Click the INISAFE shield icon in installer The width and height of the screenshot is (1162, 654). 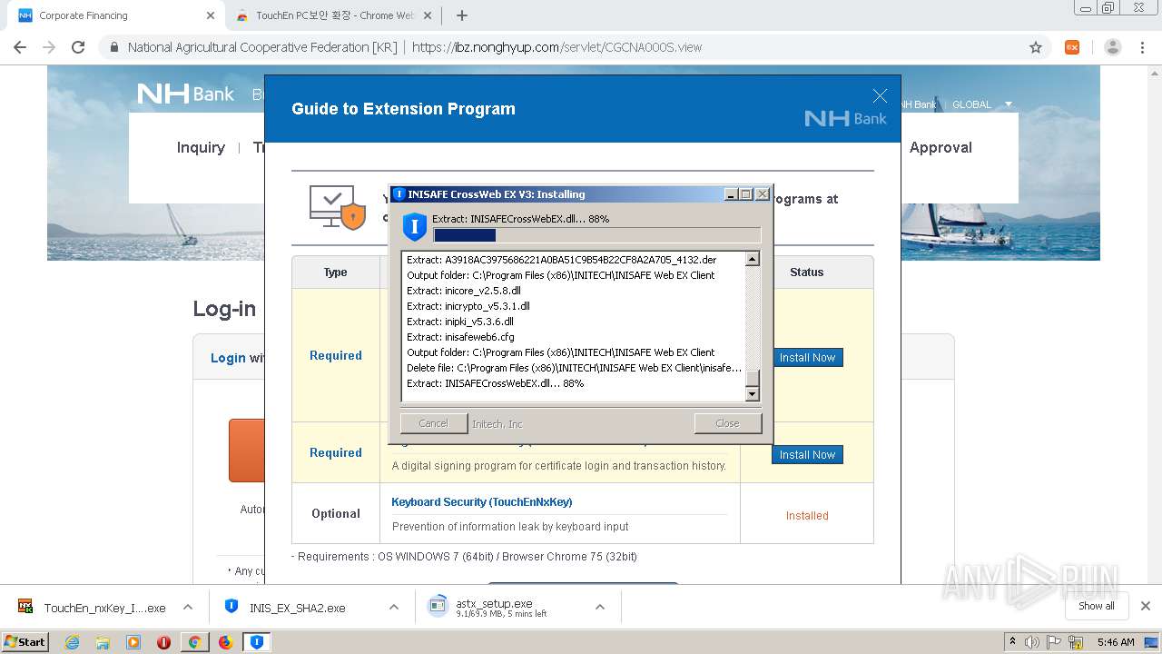tap(414, 226)
